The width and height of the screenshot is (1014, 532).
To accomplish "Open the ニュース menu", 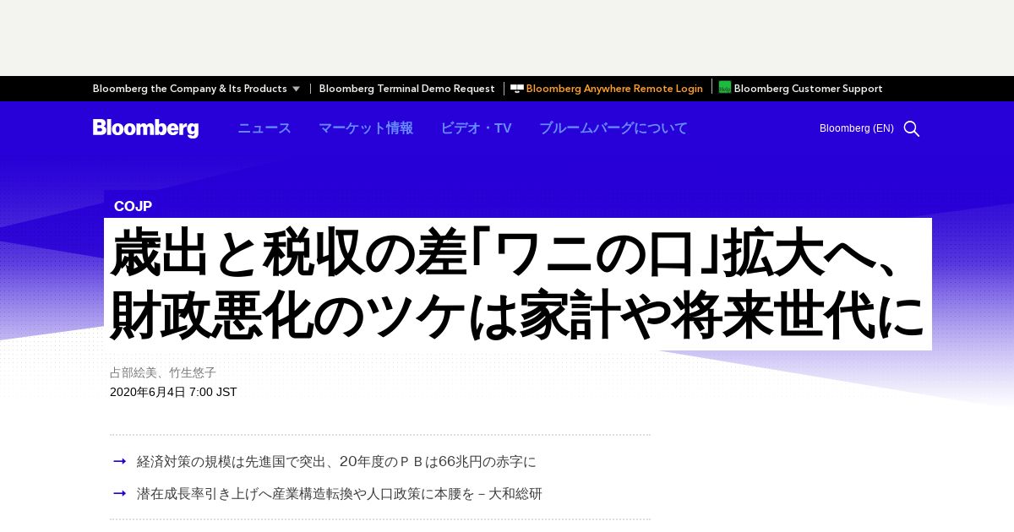I will (x=264, y=128).
